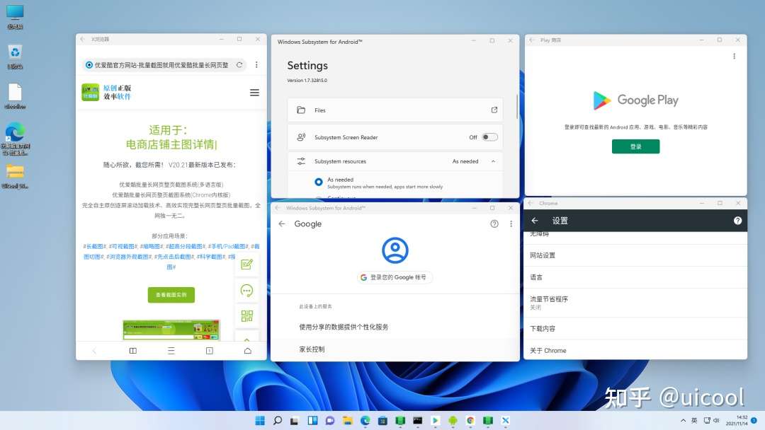The width and height of the screenshot is (765, 430).
Task: Open help icon in Chrome 设置
Action: tap(737, 221)
